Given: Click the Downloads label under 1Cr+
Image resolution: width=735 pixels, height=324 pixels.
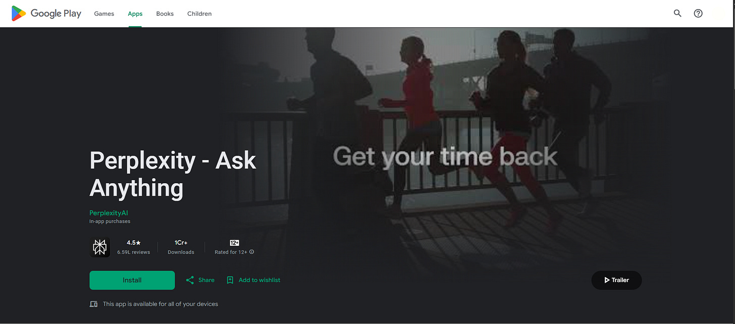Looking at the screenshot, I should (x=181, y=252).
